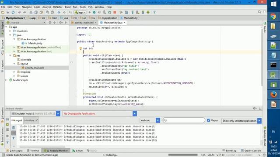This screenshot has height=157, width=280.
Task: Open the File menu
Action: [3, 7]
